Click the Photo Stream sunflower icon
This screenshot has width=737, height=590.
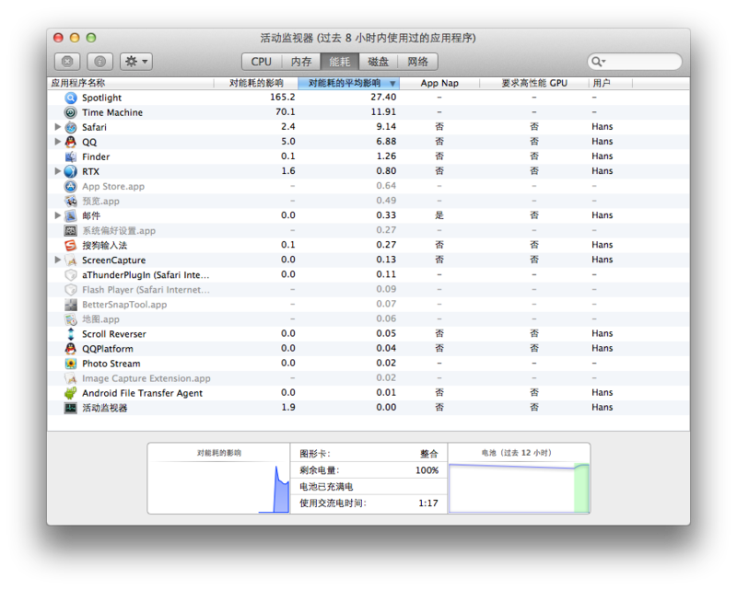point(71,364)
